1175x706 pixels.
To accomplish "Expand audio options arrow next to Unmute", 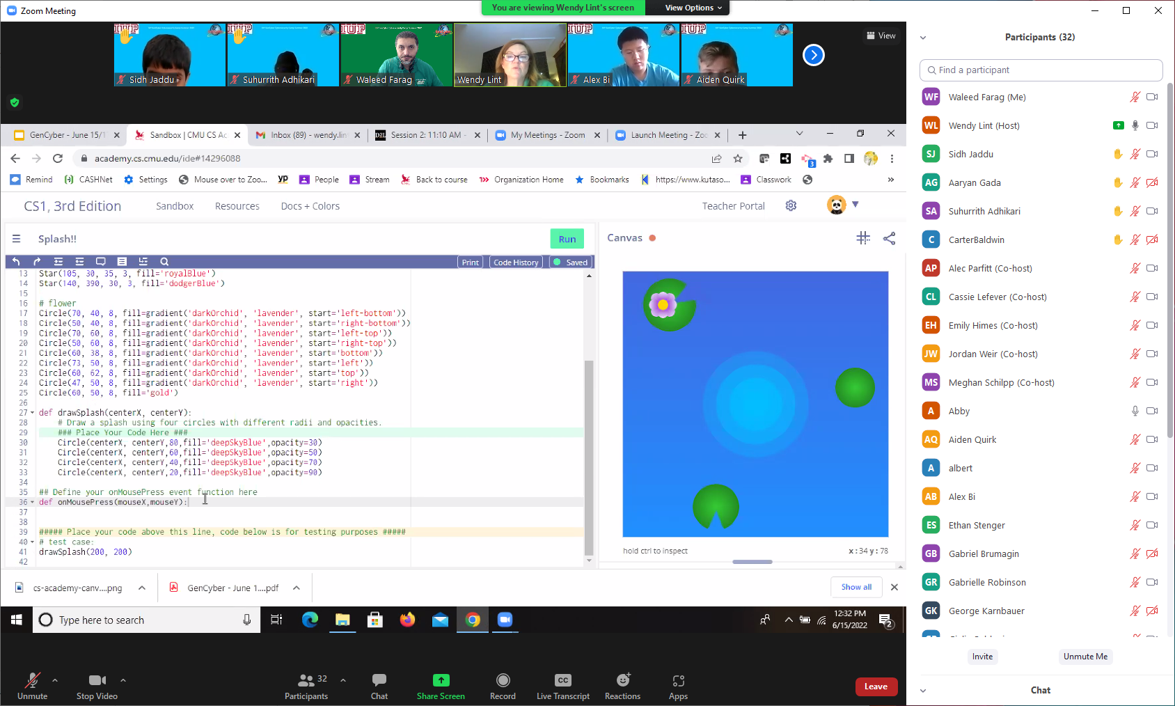I will (55, 680).
